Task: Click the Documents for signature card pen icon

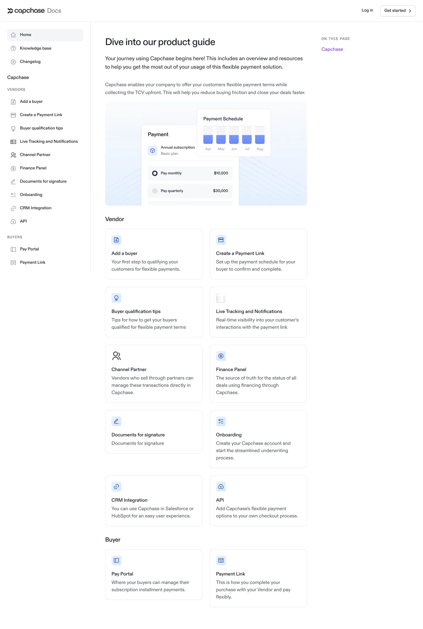Action: click(116, 421)
